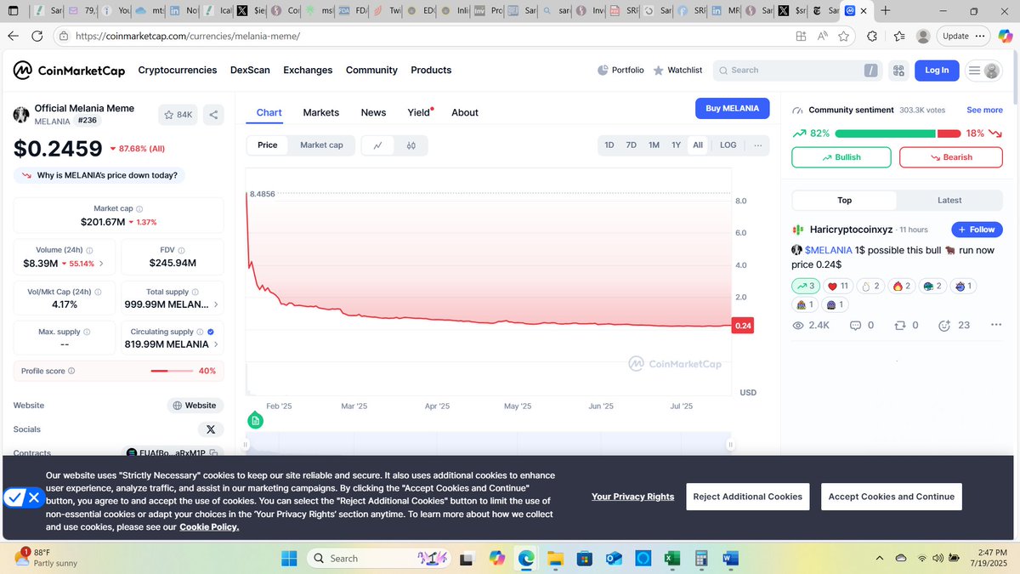Switch chart to Market cap view
1020x574 pixels.
pos(322,145)
